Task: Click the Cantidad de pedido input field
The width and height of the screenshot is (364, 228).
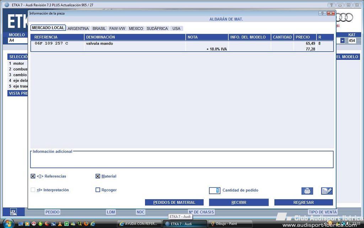Action: point(215,191)
